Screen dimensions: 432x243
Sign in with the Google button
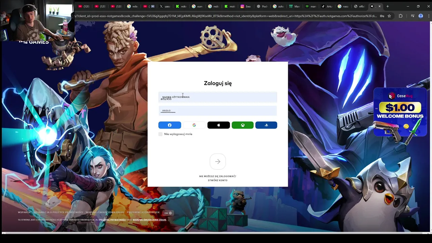[194, 125]
